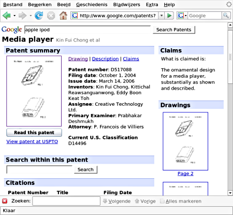Click the Search Patents button

click(174, 30)
